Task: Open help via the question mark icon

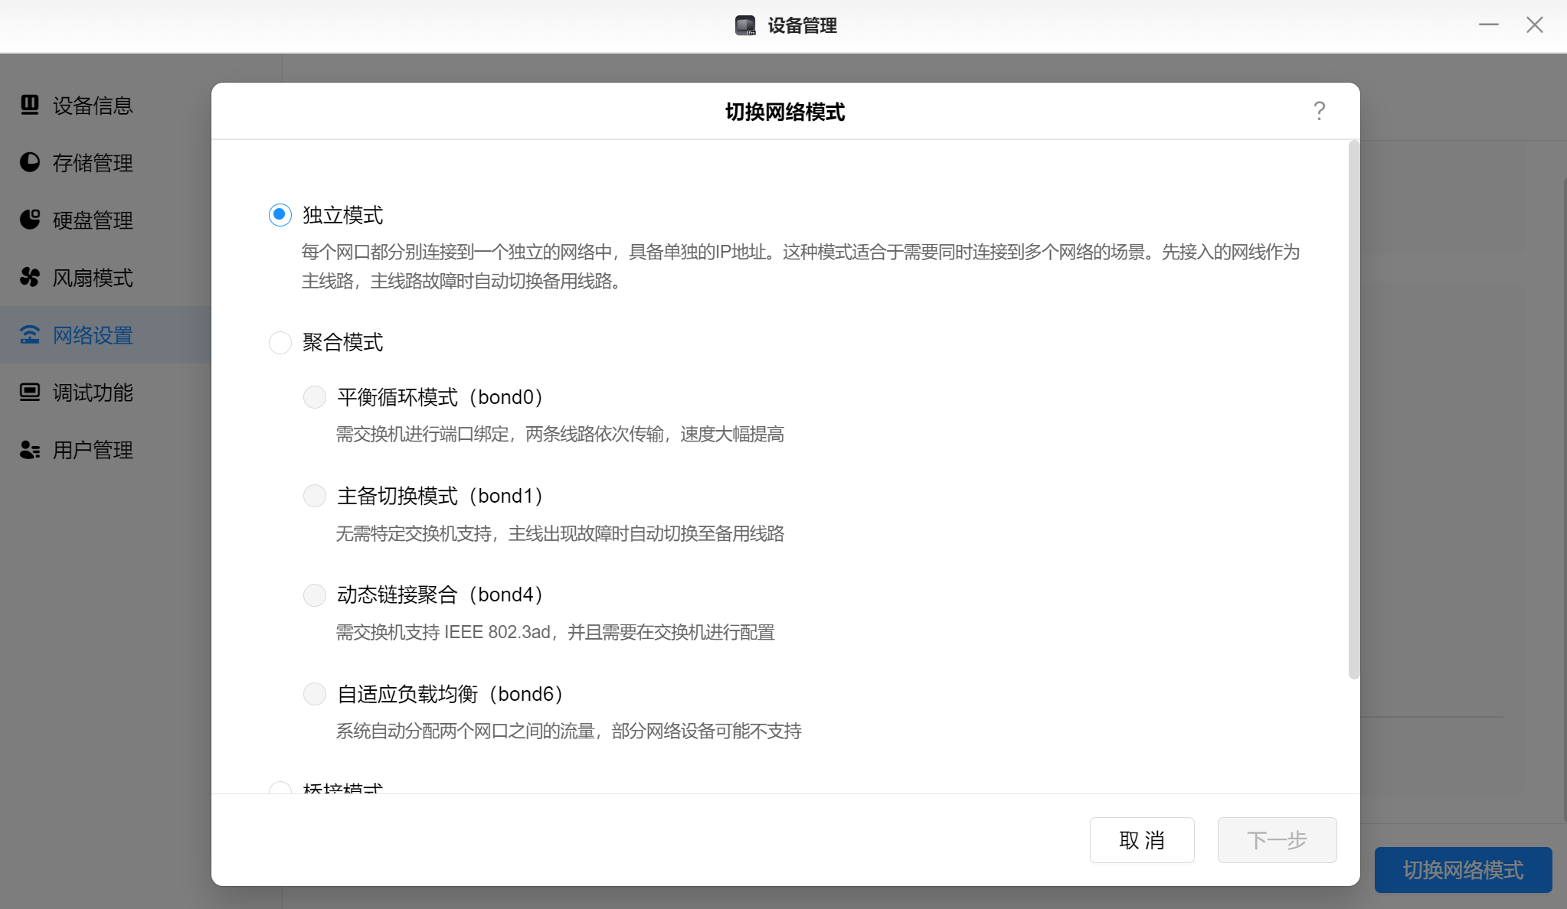Action: [1319, 111]
